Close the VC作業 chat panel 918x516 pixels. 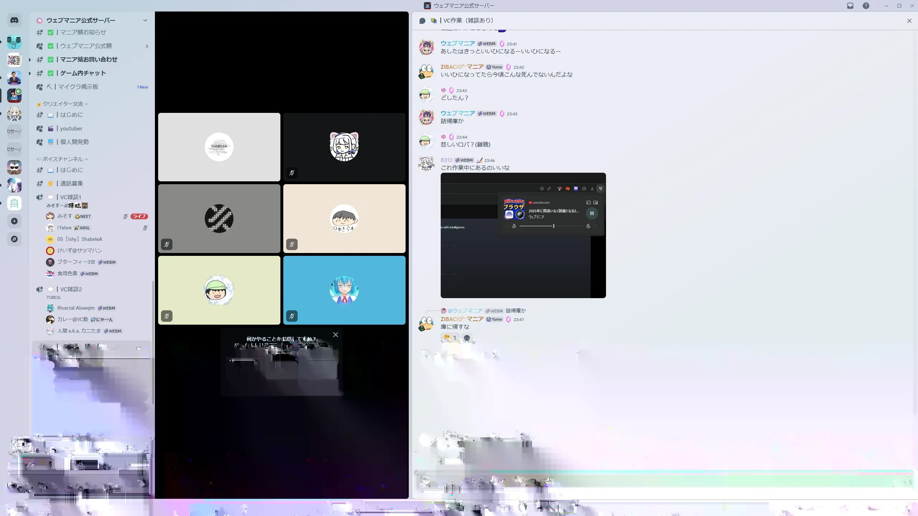tap(909, 21)
